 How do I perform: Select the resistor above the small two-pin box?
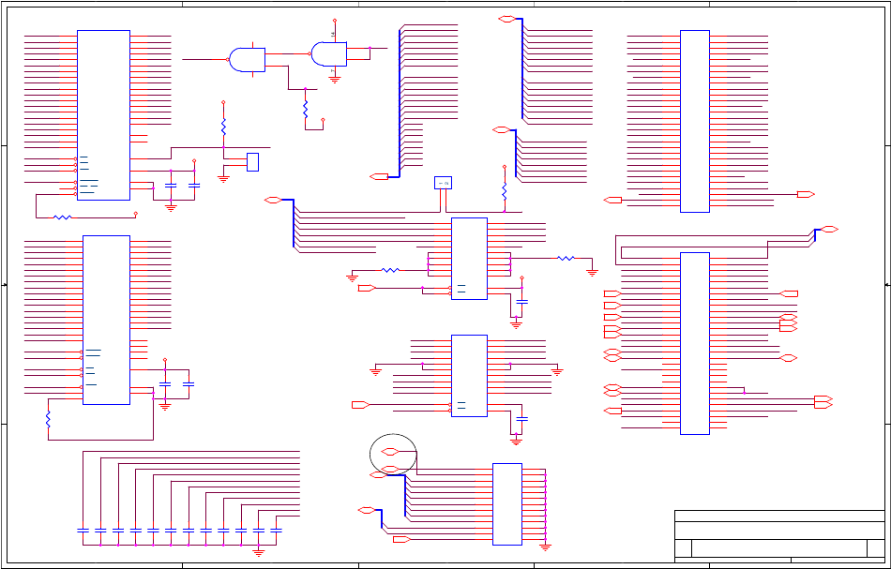pos(223,127)
